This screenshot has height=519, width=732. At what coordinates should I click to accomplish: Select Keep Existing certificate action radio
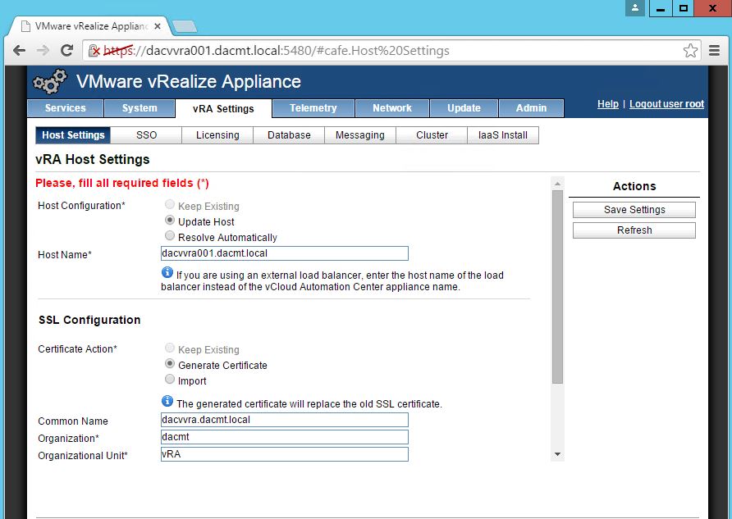[170, 348]
